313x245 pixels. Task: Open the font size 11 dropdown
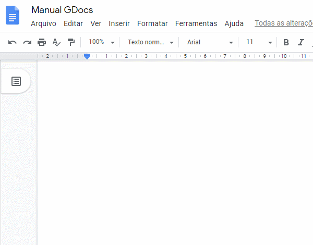click(259, 42)
